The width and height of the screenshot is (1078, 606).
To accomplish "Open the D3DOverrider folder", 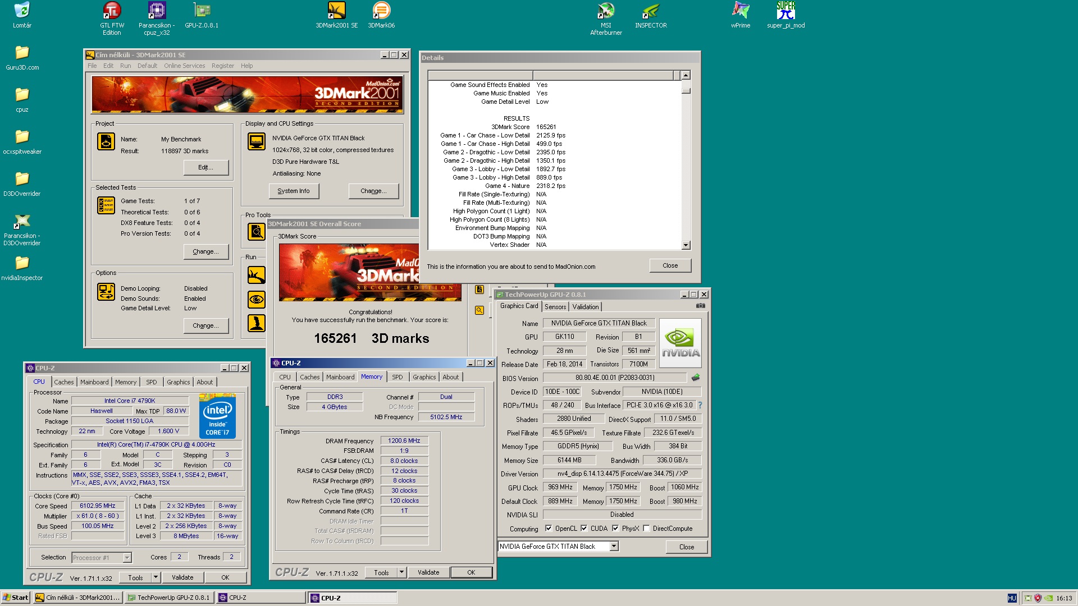I will point(22,183).
